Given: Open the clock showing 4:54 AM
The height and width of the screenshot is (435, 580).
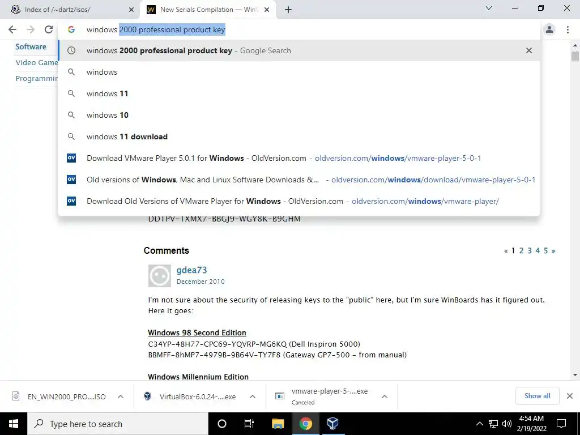Looking at the screenshot, I should point(531,424).
